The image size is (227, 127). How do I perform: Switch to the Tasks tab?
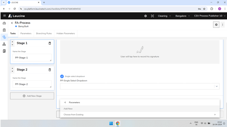tap(13, 33)
